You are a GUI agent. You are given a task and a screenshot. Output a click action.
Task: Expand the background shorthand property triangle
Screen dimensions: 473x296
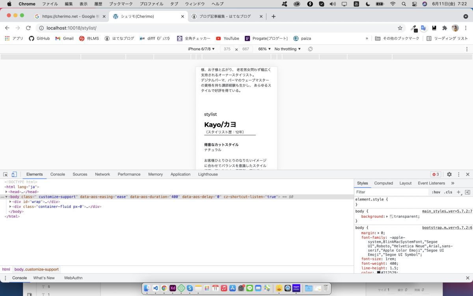click(x=387, y=217)
